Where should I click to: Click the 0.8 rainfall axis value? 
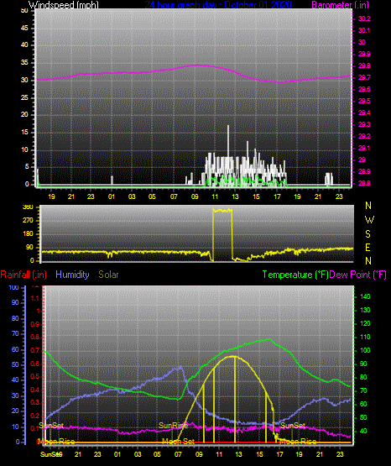35,337
